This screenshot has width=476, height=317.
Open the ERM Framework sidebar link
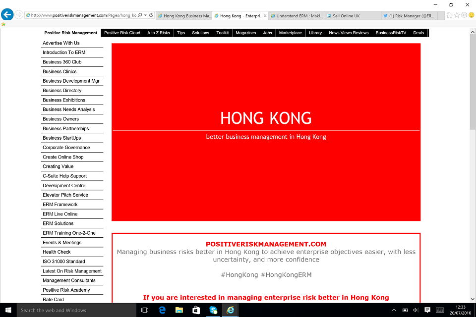click(x=60, y=205)
